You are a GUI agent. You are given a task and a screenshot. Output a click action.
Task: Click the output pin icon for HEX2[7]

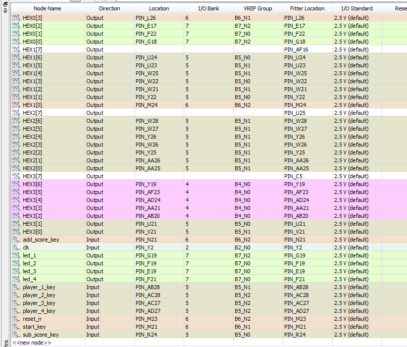16,112
